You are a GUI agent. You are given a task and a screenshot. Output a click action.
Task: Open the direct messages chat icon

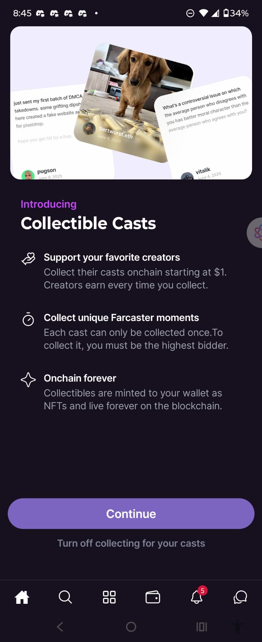coord(240,597)
